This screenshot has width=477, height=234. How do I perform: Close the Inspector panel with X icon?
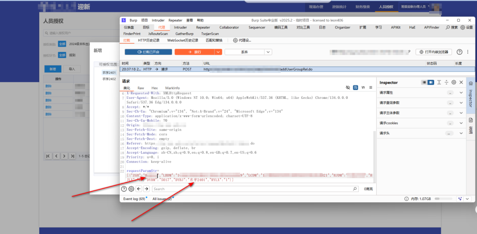[461, 83]
